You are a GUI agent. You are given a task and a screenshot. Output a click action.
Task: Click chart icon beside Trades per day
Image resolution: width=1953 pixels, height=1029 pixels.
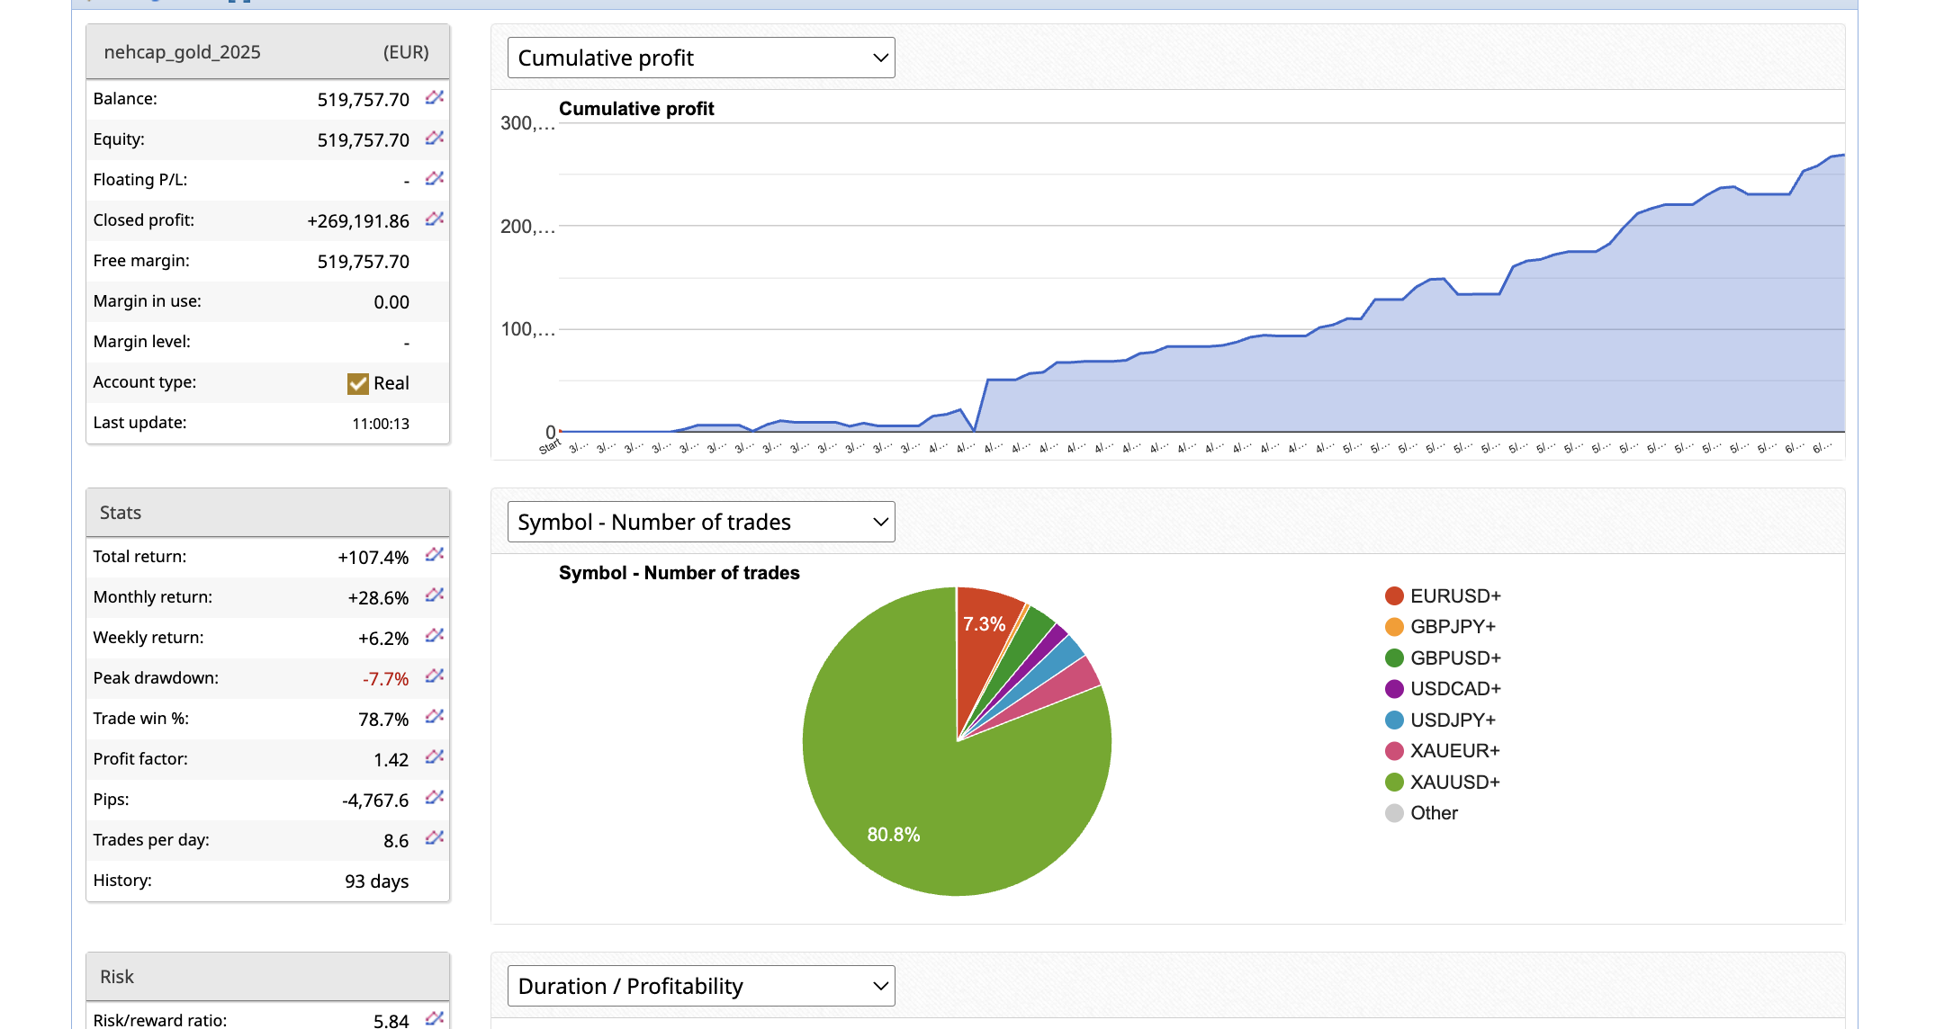(435, 837)
